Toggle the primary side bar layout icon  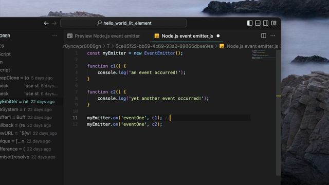pos(250,23)
